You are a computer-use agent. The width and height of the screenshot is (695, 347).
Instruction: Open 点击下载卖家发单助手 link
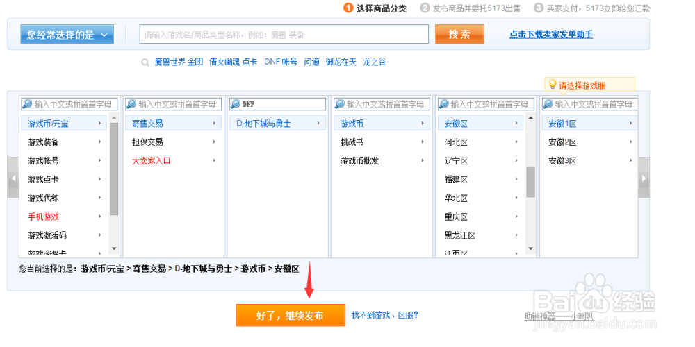point(551,35)
